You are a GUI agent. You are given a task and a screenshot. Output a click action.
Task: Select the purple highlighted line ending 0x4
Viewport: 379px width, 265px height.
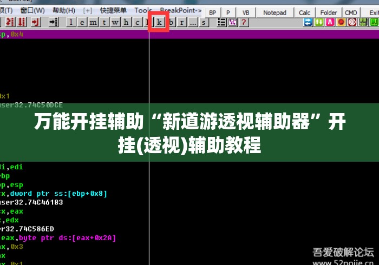click(x=190, y=34)
